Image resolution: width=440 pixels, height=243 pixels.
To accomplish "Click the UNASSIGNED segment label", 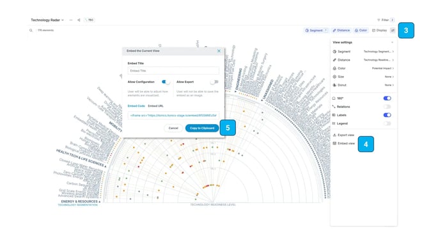I will 268,90.
